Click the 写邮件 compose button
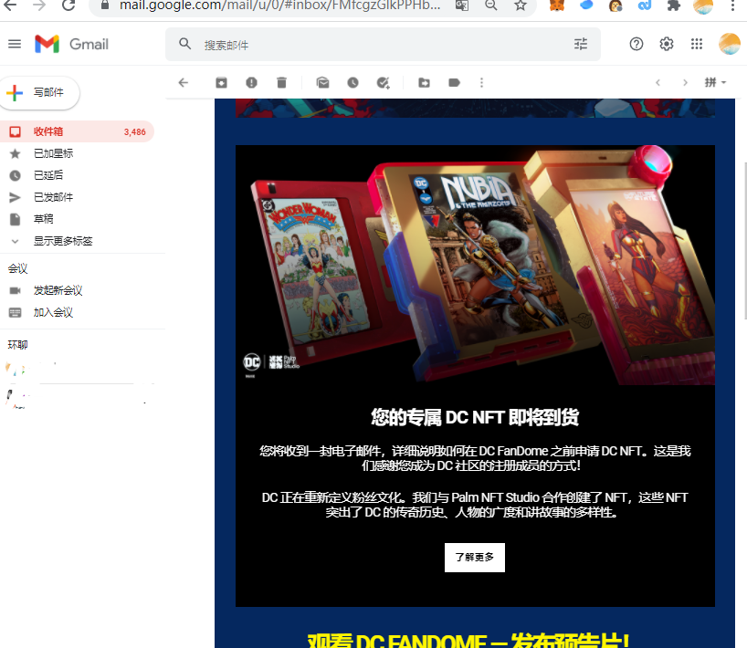 click(x=39, y=92)
